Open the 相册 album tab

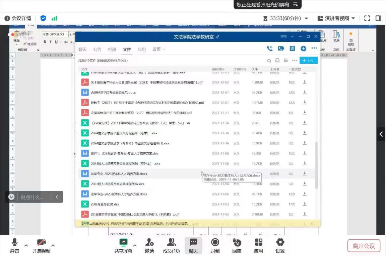point(112,49)
